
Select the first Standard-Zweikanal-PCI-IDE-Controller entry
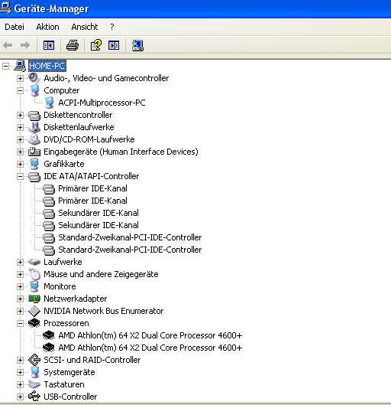(x=130, y=237)
